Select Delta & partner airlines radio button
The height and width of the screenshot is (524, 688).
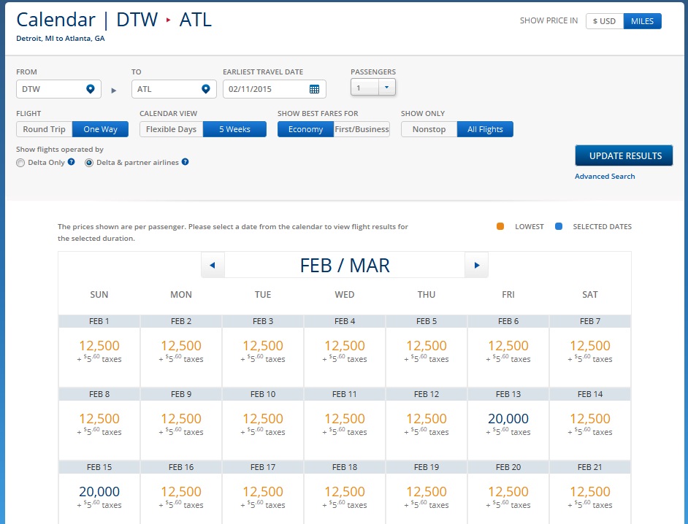(x=89, y=163)
